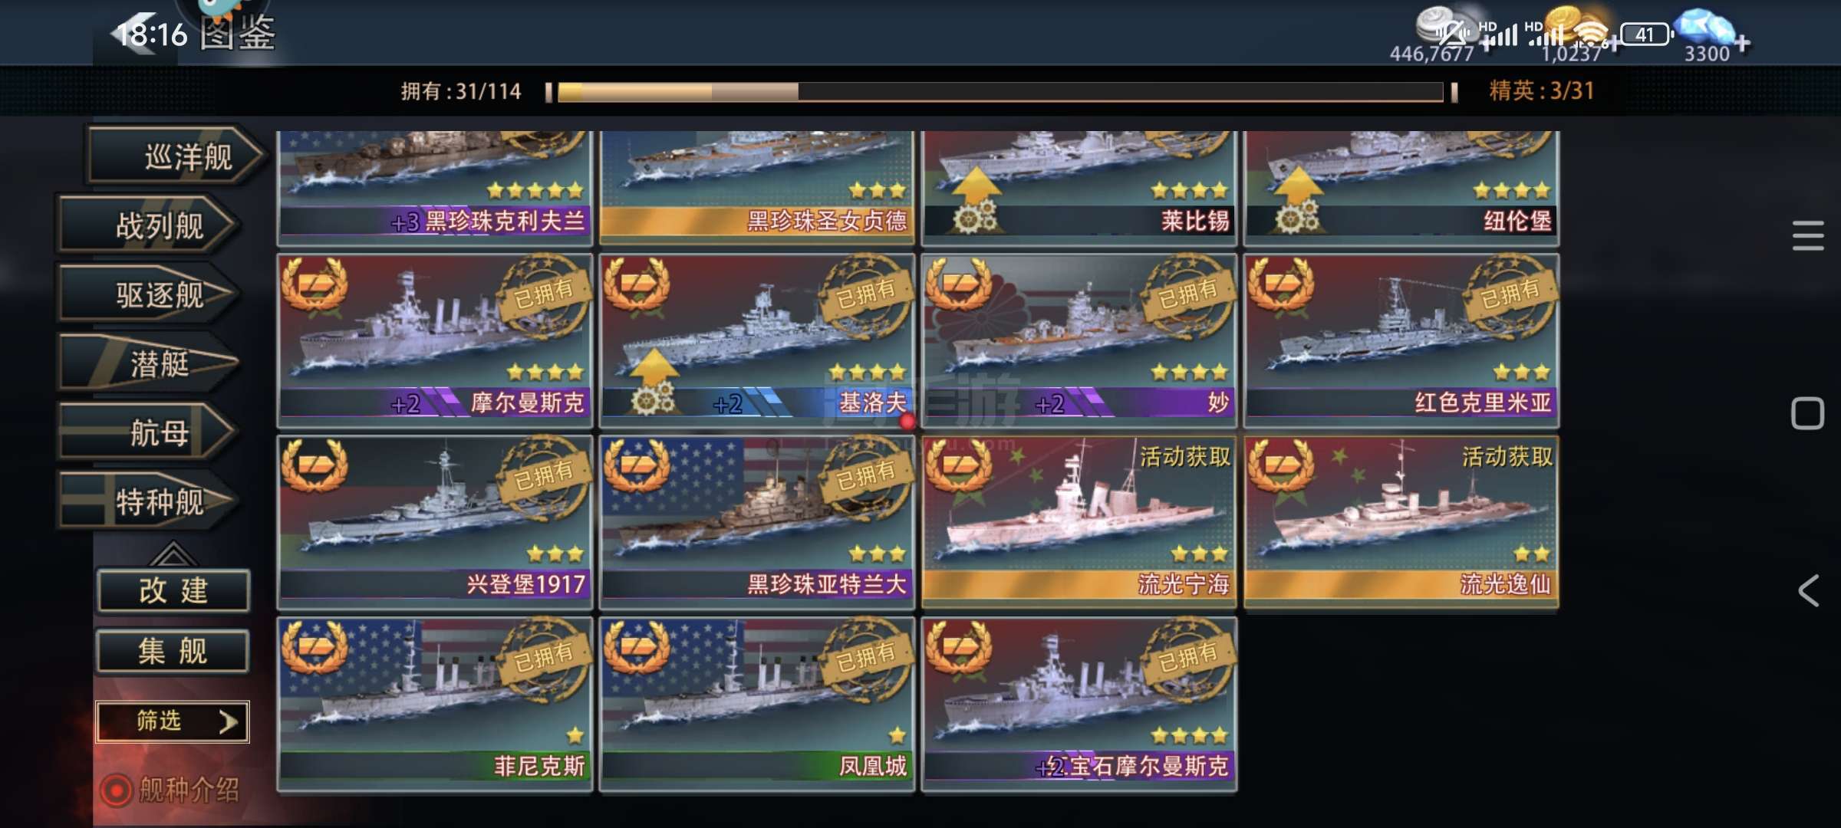Select the 潜艇 category tab
This screenshot has height=828, width=1841.
coord(150,364)
